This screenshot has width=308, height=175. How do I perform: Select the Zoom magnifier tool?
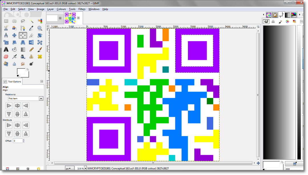40,28
